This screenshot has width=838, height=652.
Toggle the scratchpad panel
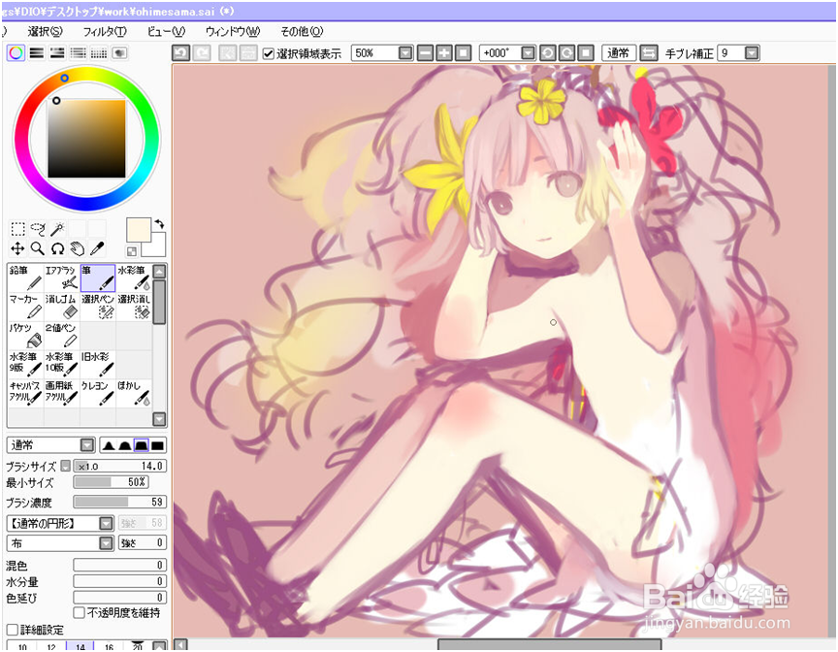tap(119, 52)
